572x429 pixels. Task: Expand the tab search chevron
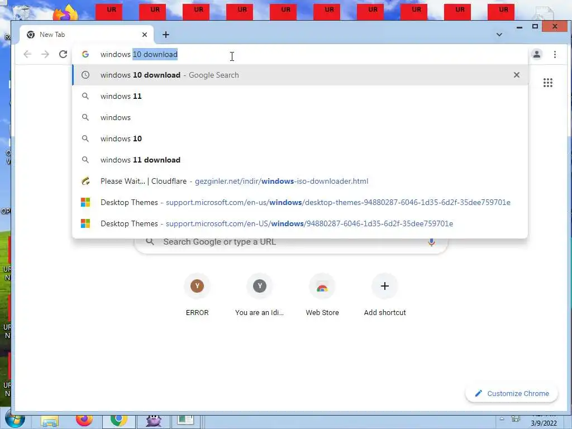[499, 35]
